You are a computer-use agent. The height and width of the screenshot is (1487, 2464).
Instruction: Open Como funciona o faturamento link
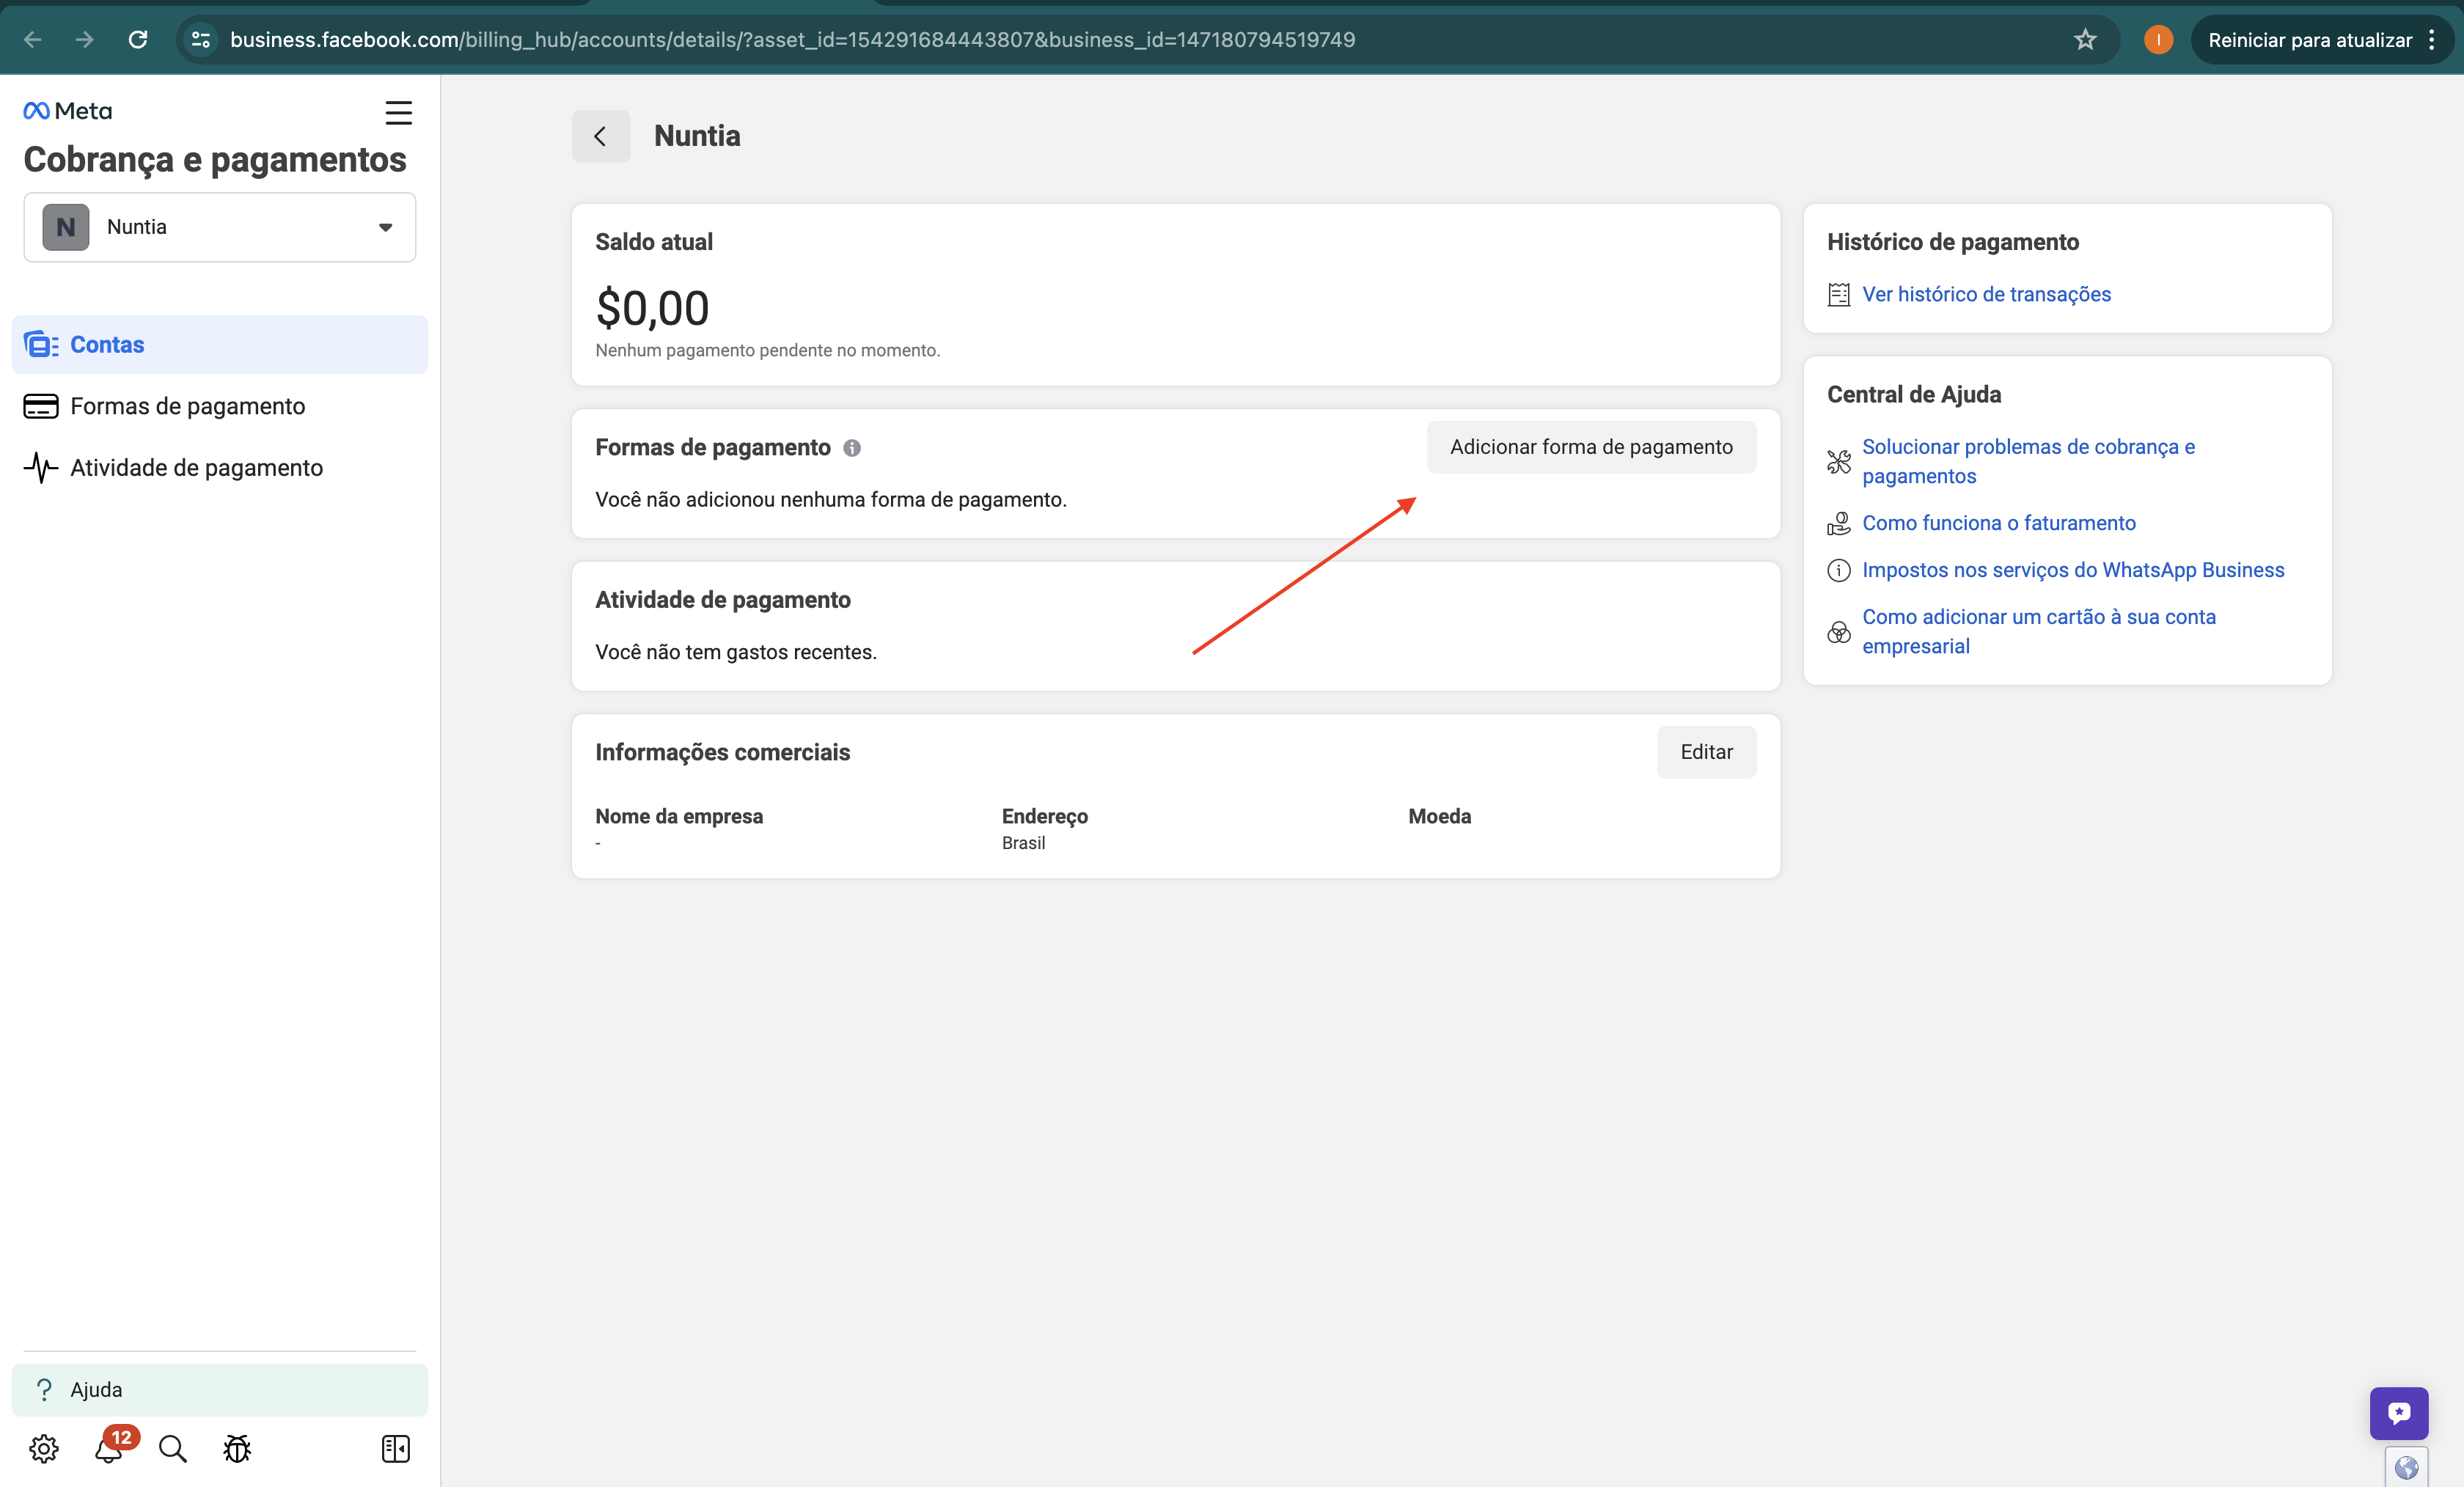1998,523
